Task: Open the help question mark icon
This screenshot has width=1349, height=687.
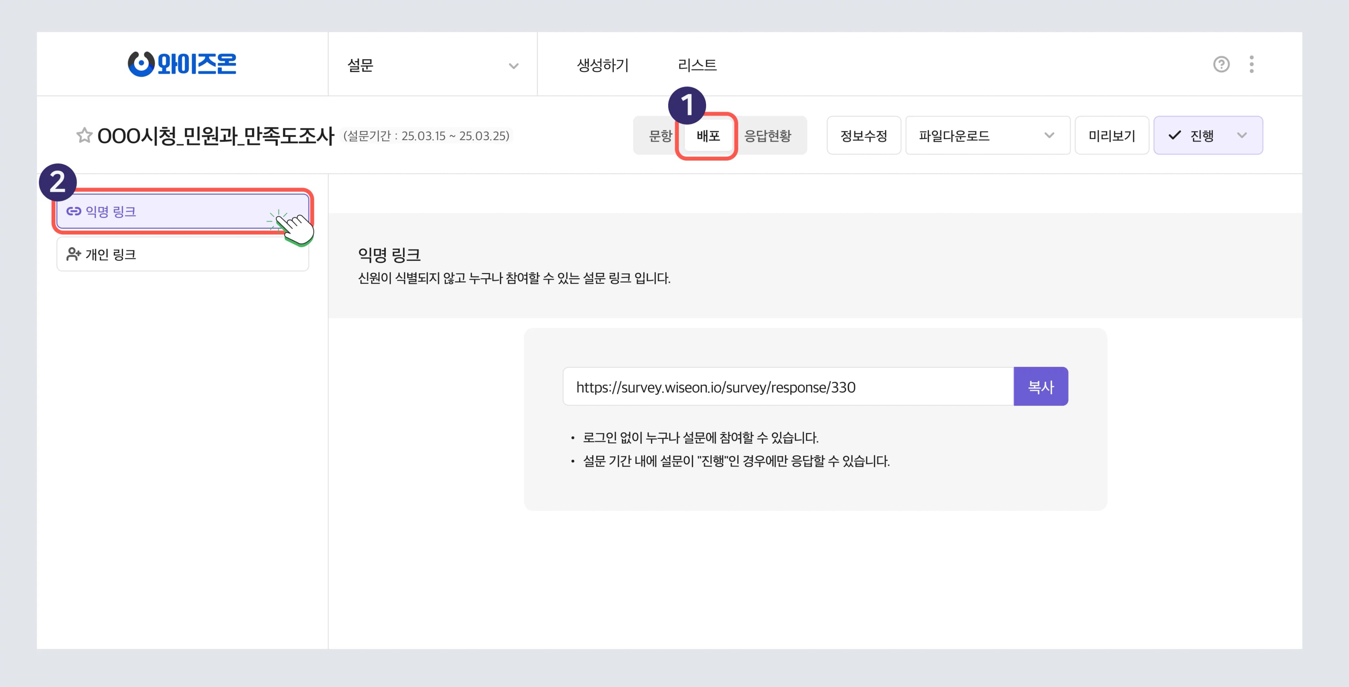Action: click(1222, 64)
